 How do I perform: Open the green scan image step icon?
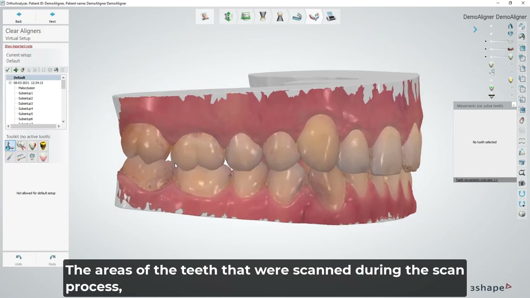click(246, 17)
